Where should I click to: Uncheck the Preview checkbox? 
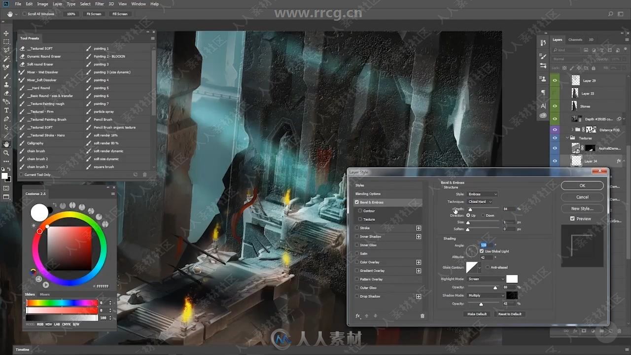pos(572,218)
